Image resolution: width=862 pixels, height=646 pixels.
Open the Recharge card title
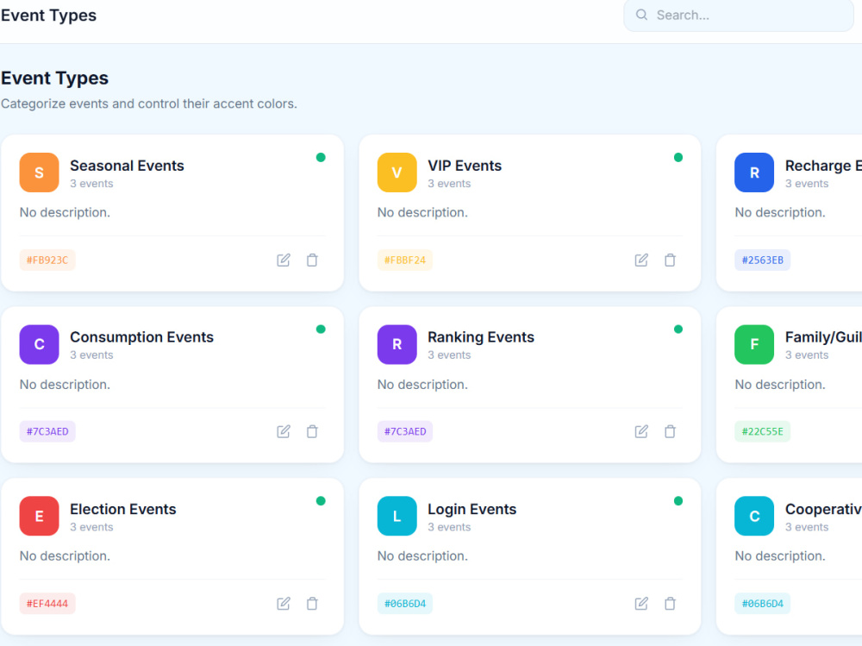click(823, 166)
